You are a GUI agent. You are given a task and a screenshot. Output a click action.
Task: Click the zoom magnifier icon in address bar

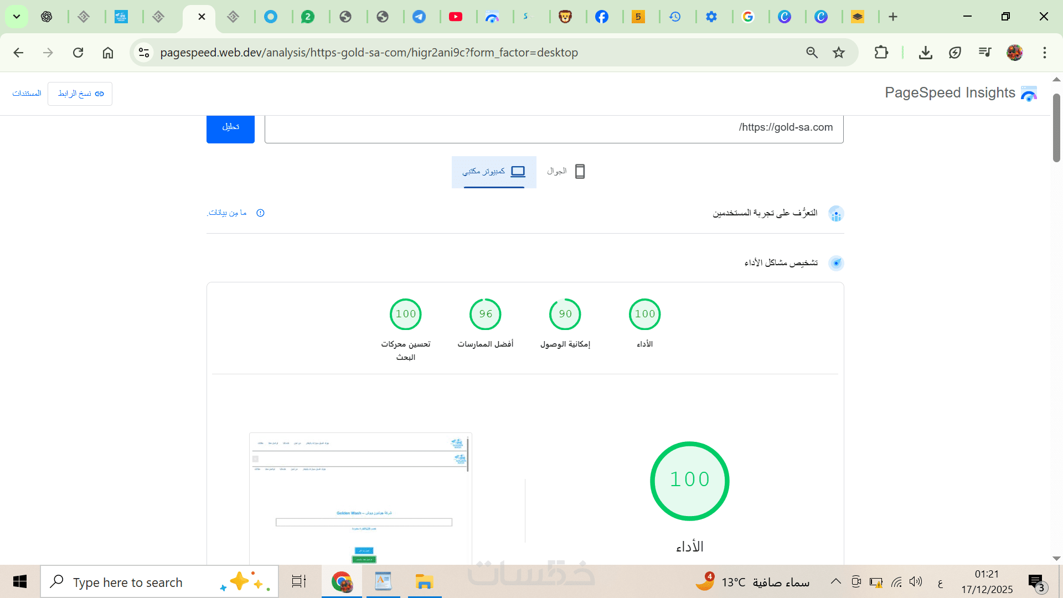click(812, 53)
